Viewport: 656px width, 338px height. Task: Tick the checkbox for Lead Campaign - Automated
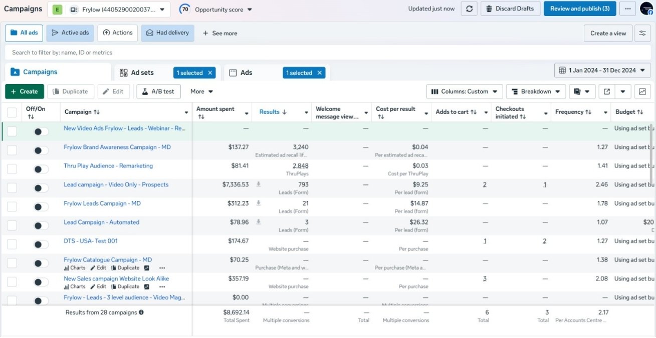(x=12, y=225)
